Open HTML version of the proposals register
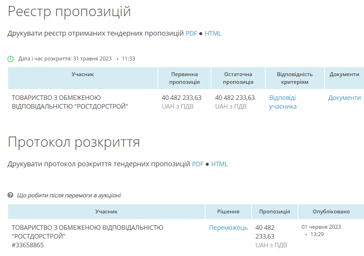The height and width of the screenshot is (256, 364). pyautogui.click(x=213, y=34)
